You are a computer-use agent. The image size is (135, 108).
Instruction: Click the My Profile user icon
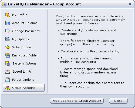[x=8, y=15]
